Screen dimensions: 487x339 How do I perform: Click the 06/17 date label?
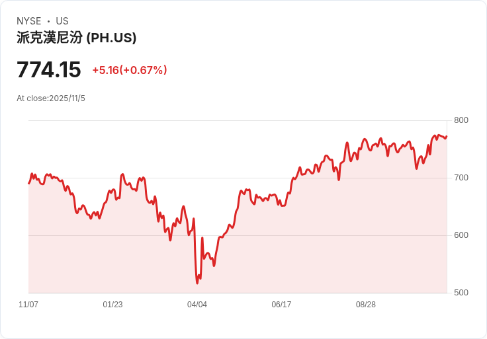click(x=281, y=305)
